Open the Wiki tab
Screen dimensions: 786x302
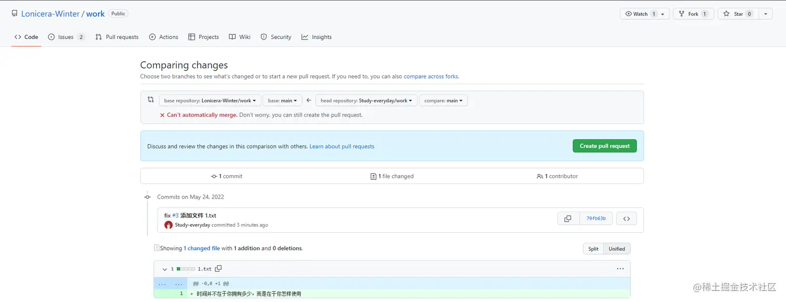tap(240, 37)
